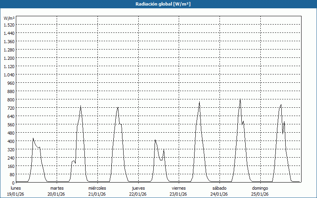Click the W/m² unit label above the axis
This screenshot has width=317, height=198.
pyautogui.click(x=9, y=18)
